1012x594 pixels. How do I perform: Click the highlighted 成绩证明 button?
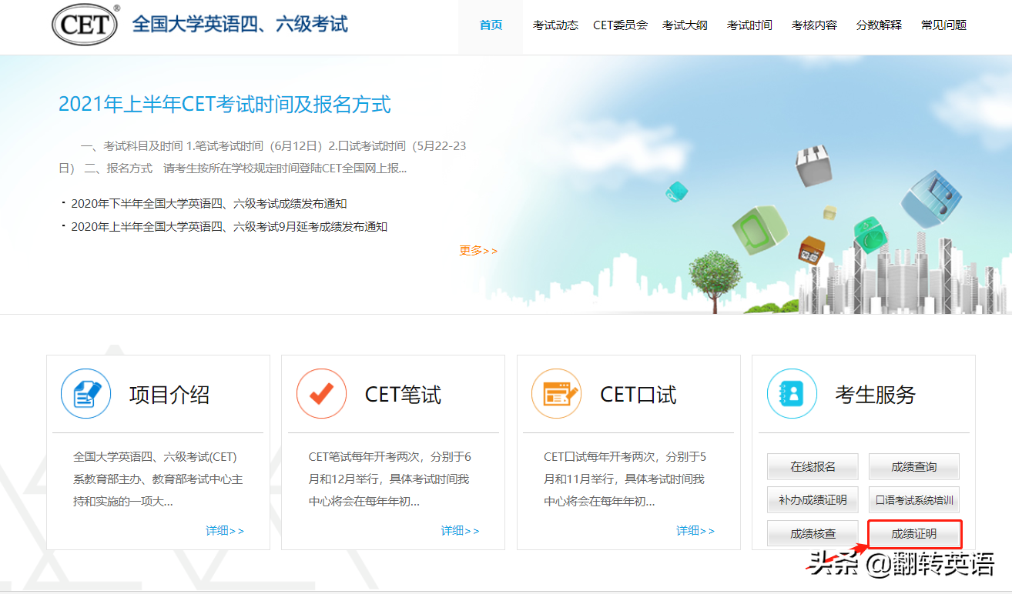coord(913,532)
